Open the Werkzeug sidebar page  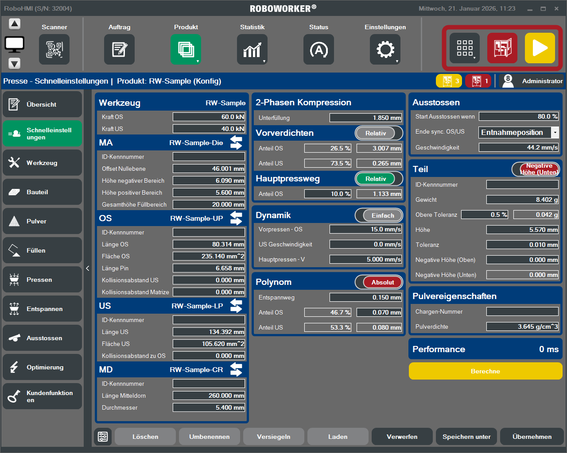click(x=42, y=163)
